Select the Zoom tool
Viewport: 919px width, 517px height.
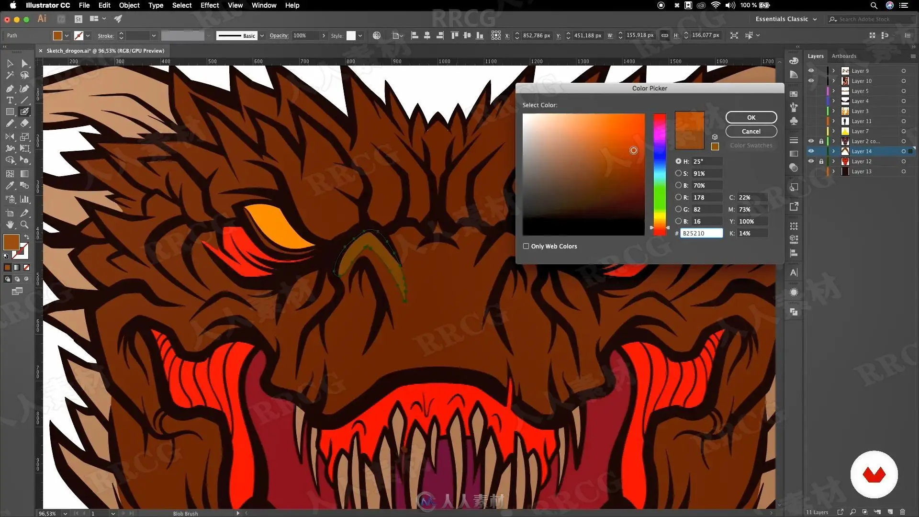pos(24,225)
